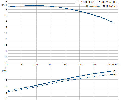Viewport: 126px width, 100px height.
Task: Click the Плотность = 1000 kg/m3 label
Action: point(101,6)
